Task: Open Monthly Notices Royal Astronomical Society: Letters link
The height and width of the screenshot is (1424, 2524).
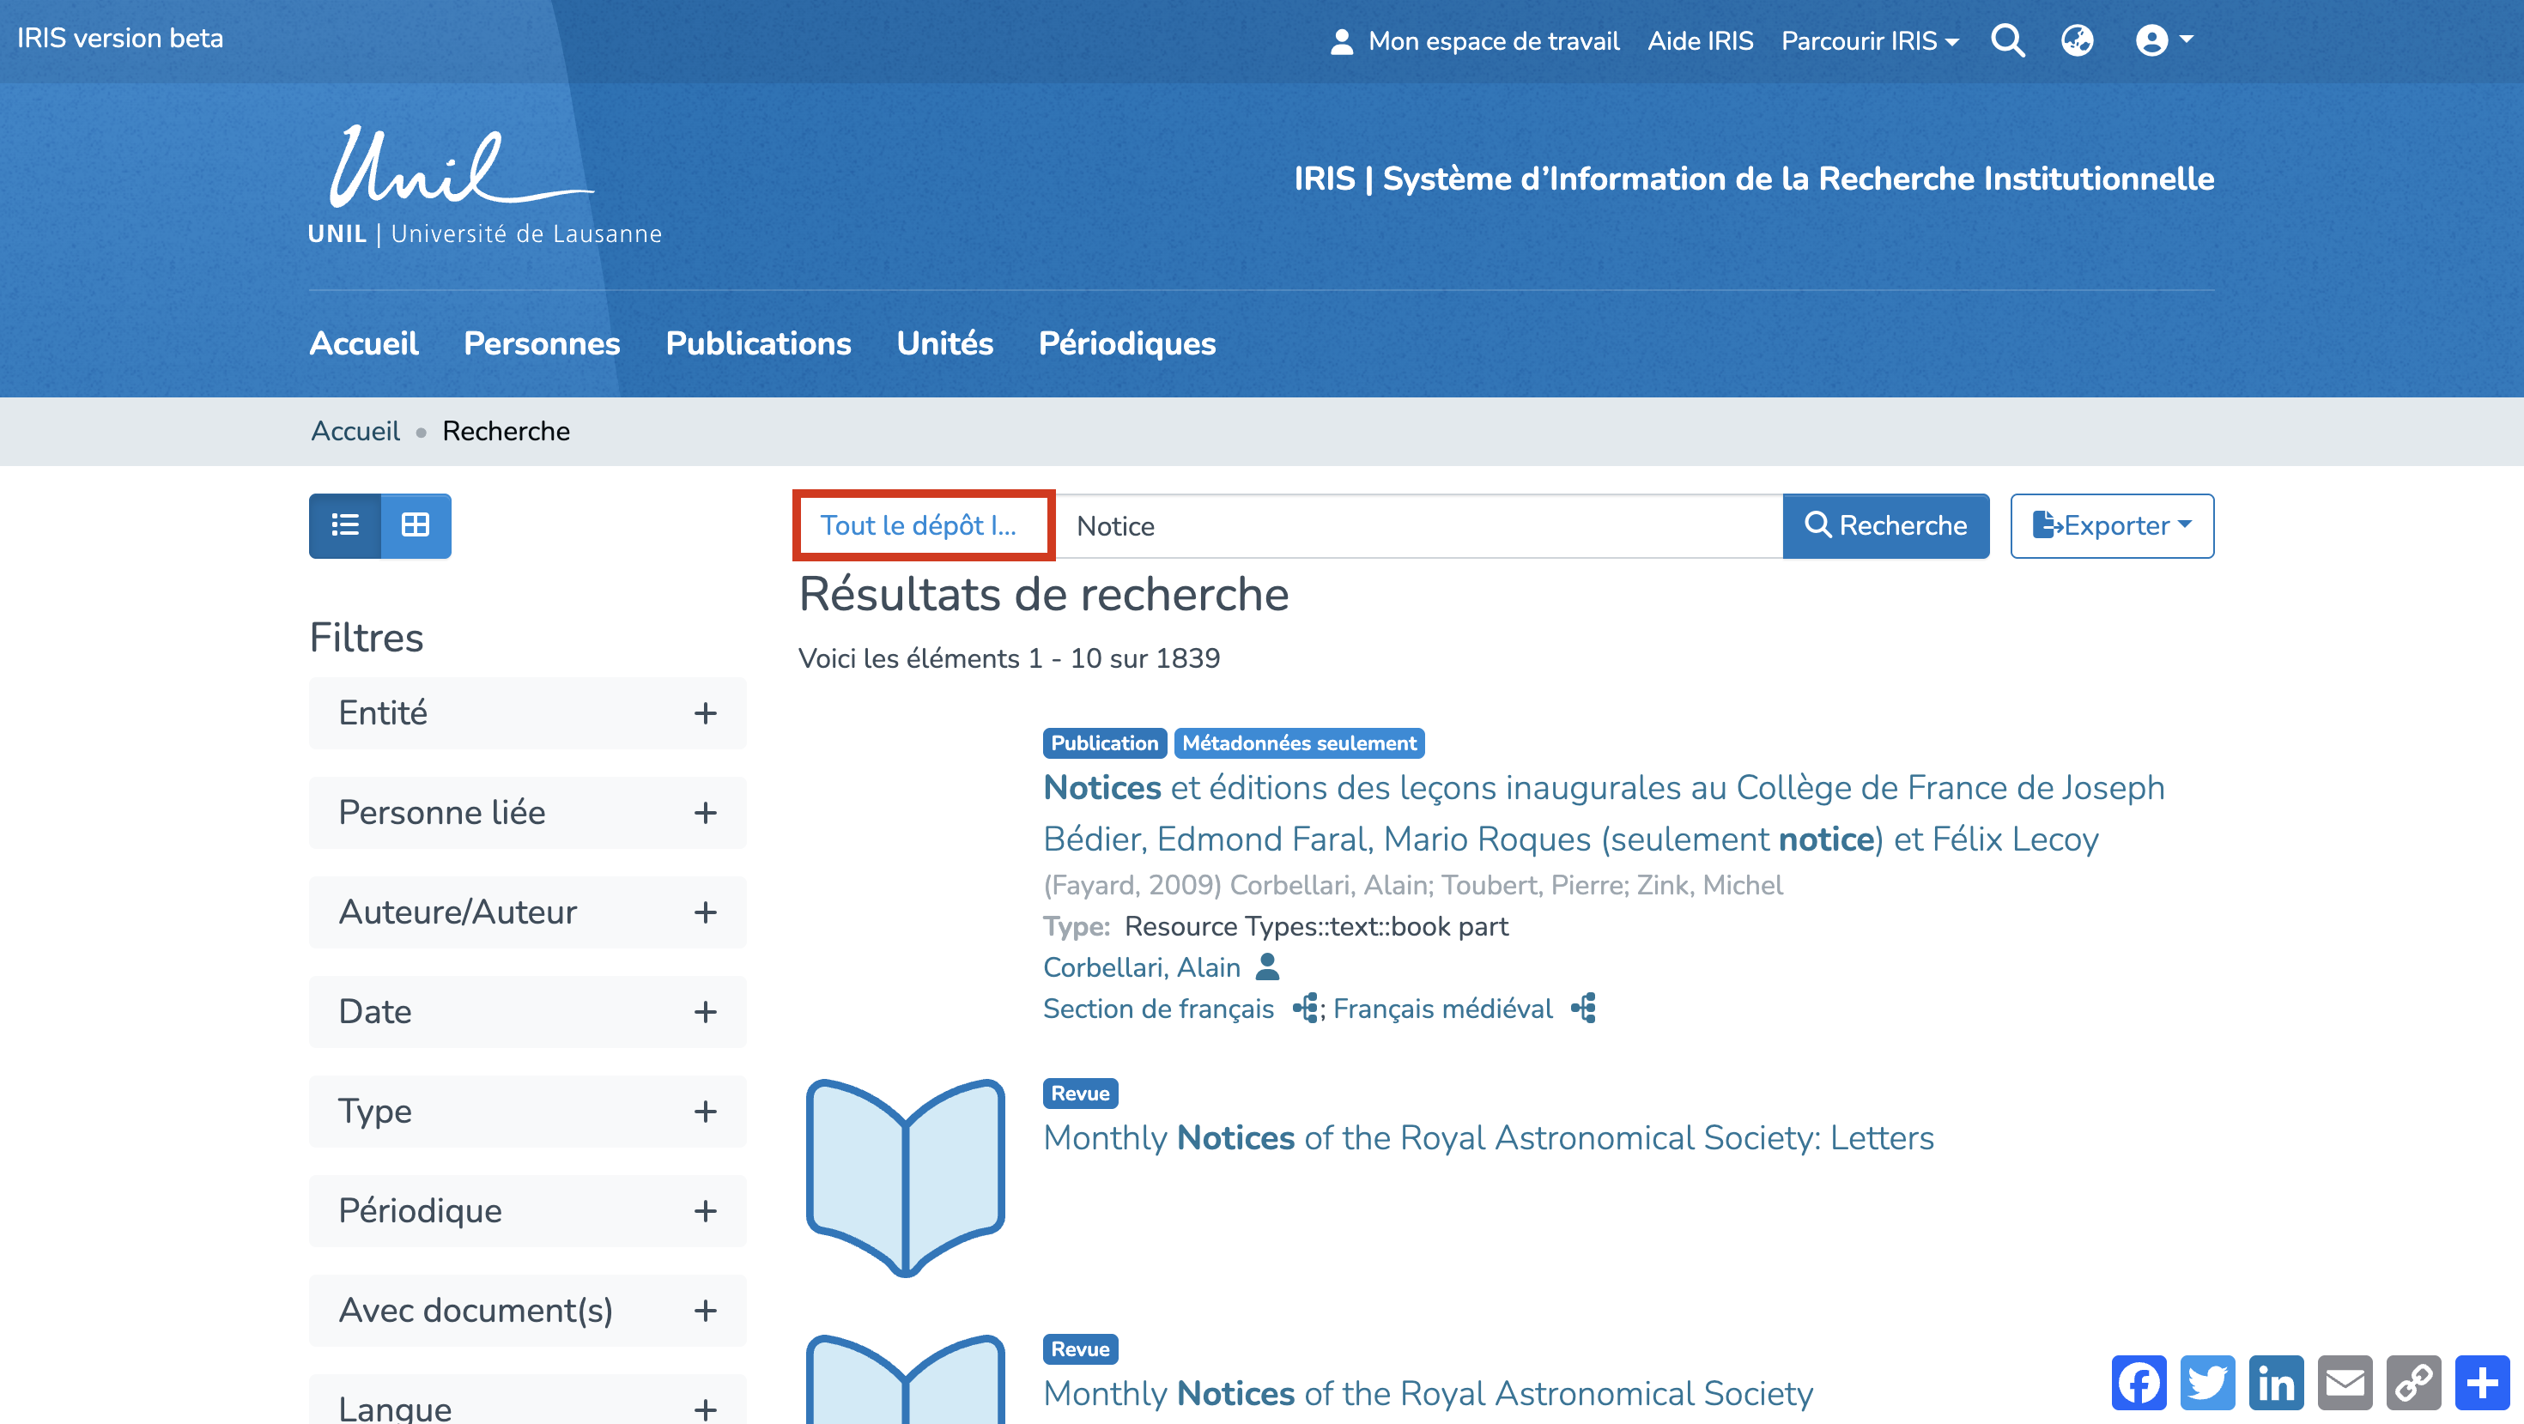Action: pyautogui.click(x=1487, y=1137)
